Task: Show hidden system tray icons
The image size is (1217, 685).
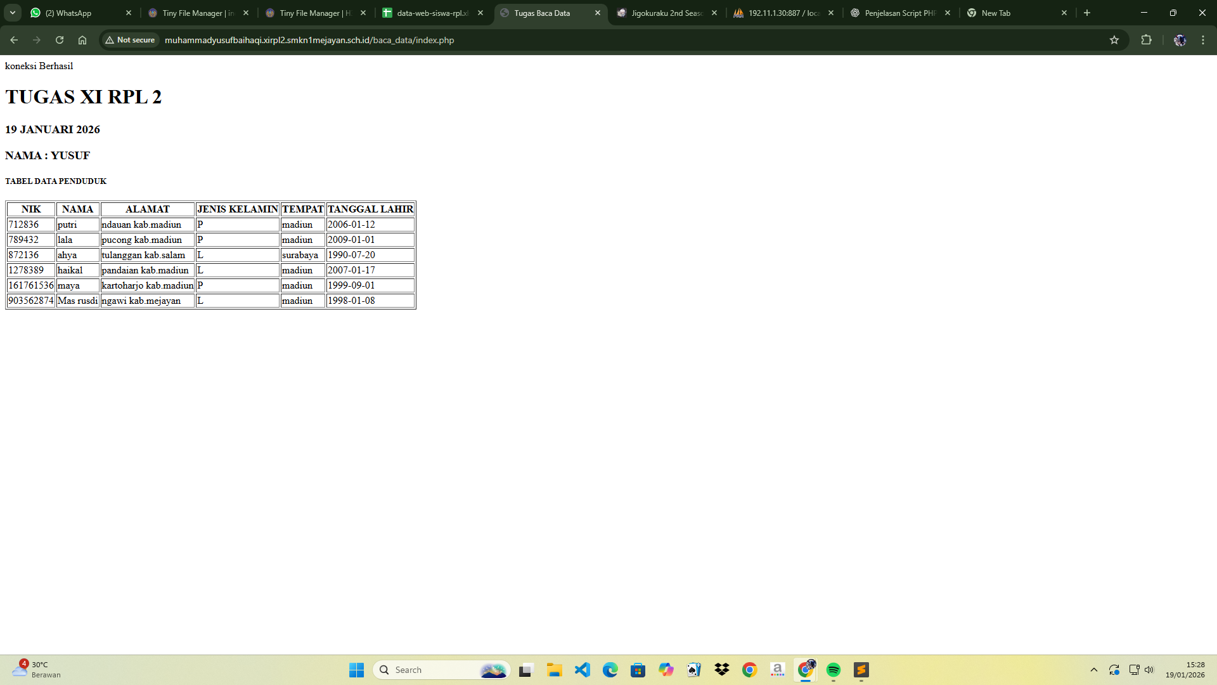Action: pos(1093,670)
